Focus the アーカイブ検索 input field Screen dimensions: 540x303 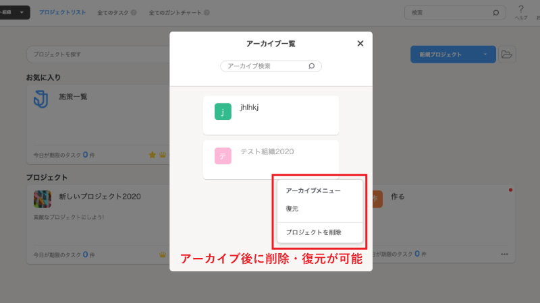[265, 66]
